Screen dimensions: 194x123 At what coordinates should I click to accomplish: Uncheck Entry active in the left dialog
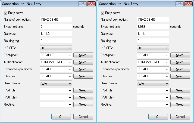(x=6, y=13)
